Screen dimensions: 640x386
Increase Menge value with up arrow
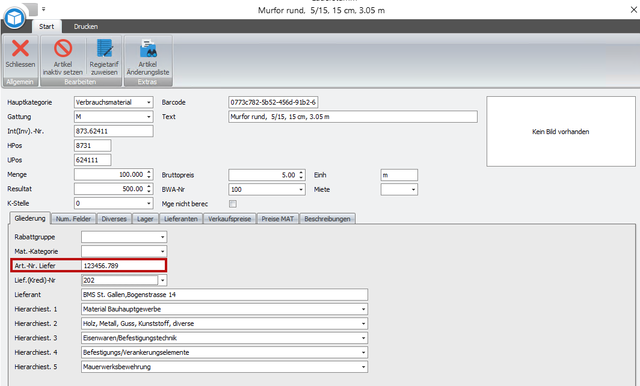[x=149, y=173]
